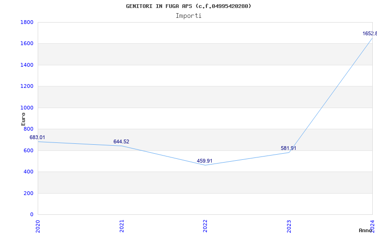This screenshot has height=235, width=377.
Task: Click the 2023 x-axis label
Action: (x=289, y=226)
